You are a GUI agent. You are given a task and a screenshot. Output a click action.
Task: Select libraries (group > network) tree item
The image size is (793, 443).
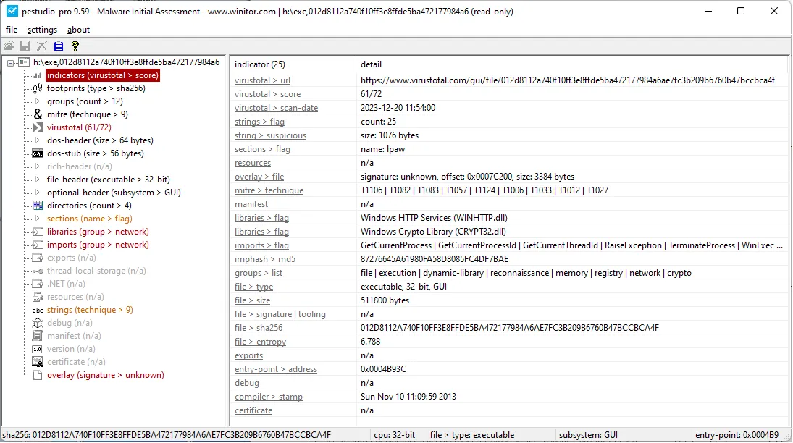coord(98,232)
